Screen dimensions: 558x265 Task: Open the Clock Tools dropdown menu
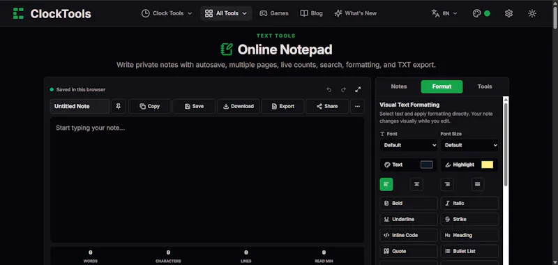[167, 13]
